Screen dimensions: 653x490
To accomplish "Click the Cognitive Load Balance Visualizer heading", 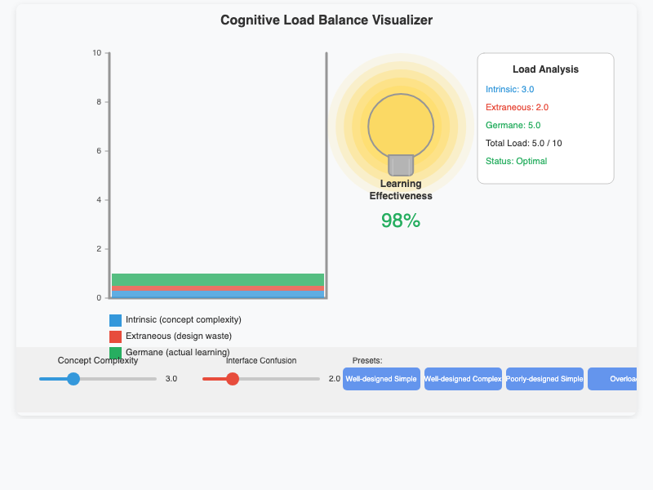I will [326, 20].
